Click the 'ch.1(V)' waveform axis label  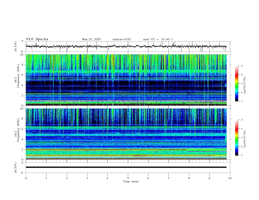[x=16, y=46]
